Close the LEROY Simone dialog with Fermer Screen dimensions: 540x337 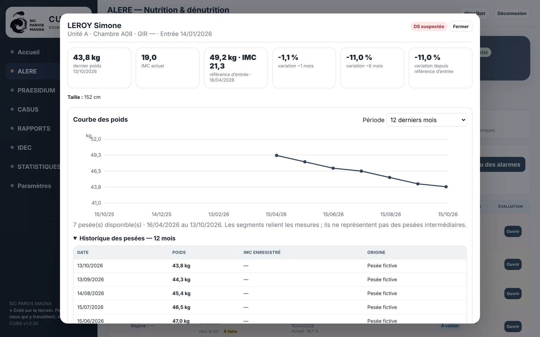coord(461,26)
